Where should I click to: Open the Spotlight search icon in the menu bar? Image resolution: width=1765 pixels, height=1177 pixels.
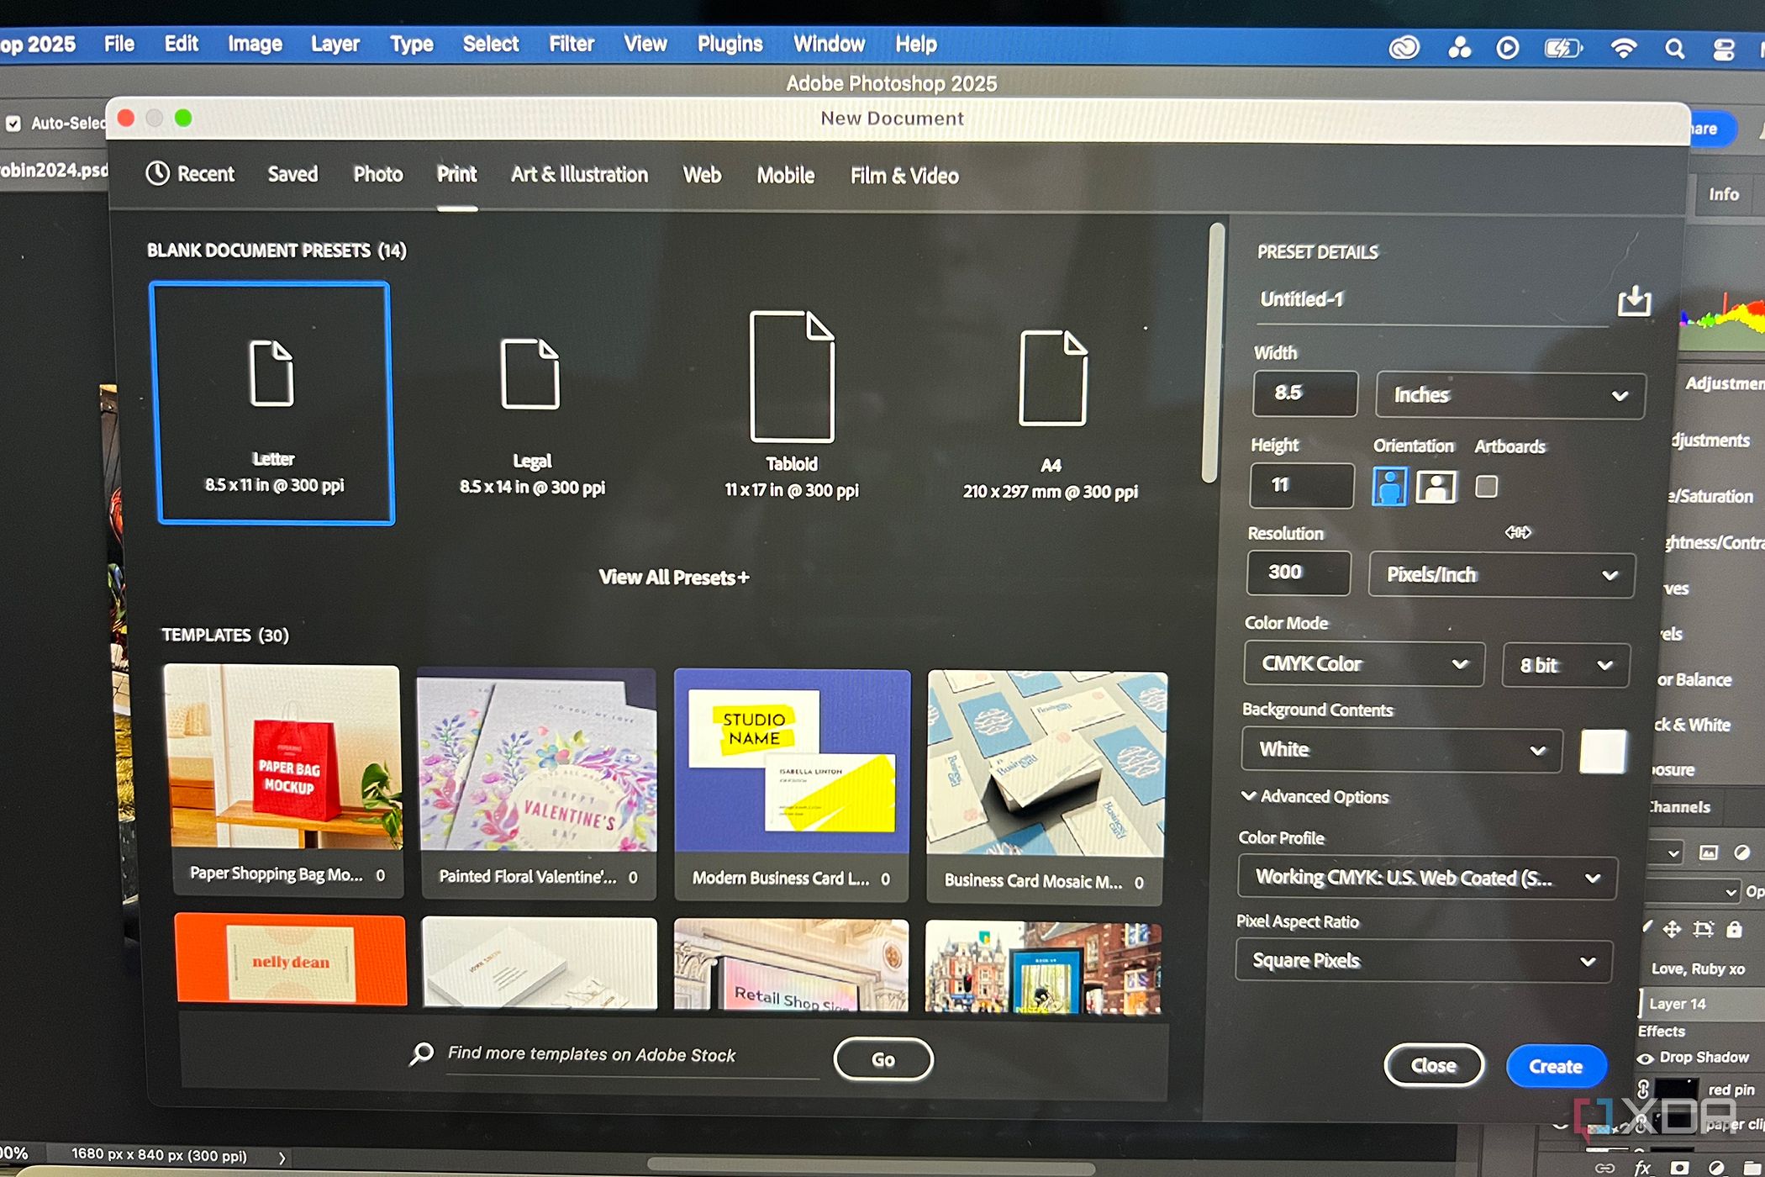1674,49
